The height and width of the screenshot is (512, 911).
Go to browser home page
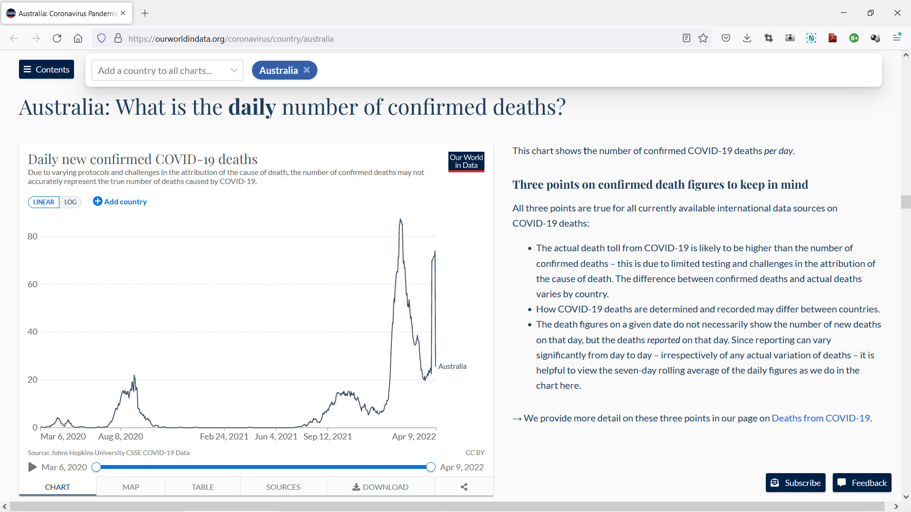(78, 38)
